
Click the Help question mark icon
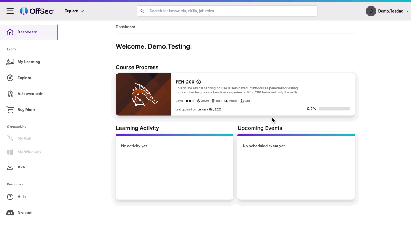(x=10, y=197)
